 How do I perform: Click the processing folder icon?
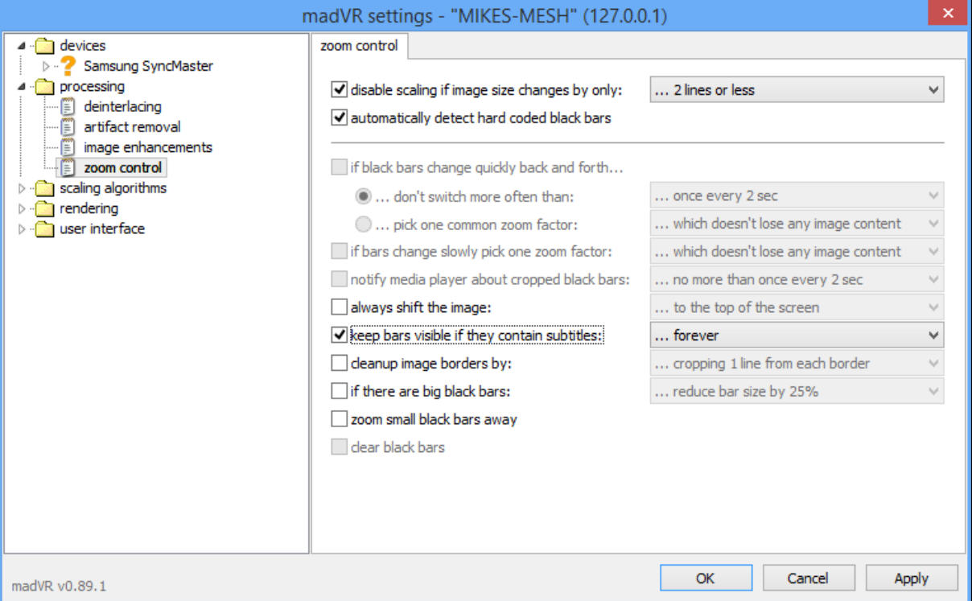tap(44, 86)
